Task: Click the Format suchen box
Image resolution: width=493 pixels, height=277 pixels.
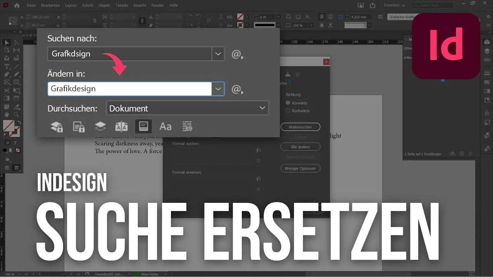Action: (x=213, y=155)
